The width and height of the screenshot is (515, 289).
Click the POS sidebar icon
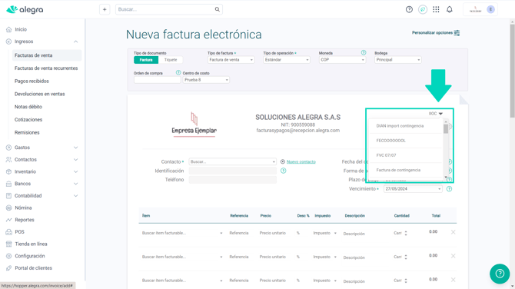9,232
